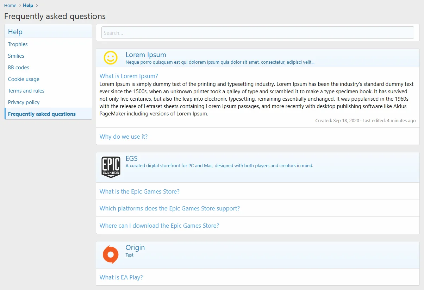Select BB codes in the sidebar
Viewport: 424px width, 290px height.
click(x=19, y=68)
